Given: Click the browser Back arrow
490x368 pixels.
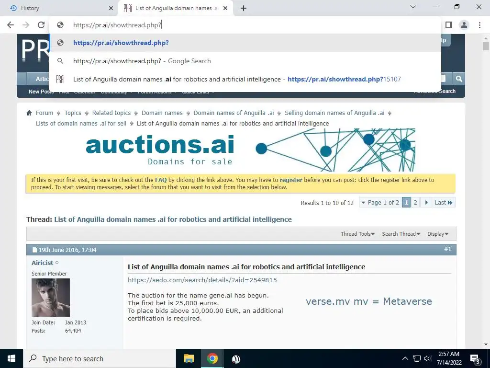Looking at the screenshot, I should (11, 25).
